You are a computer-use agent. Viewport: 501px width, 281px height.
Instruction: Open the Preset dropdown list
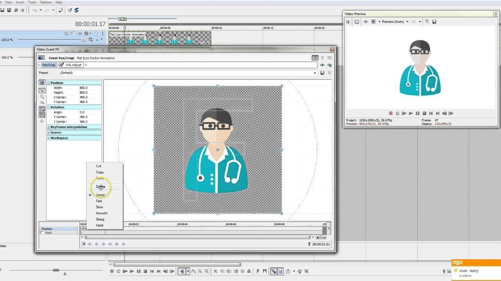[315, 73]
